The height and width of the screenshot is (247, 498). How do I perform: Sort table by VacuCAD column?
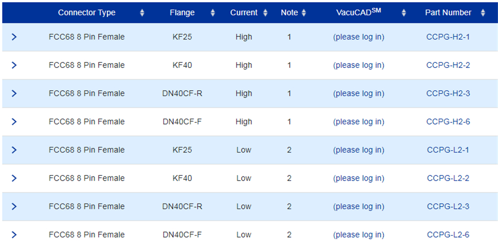coord(404,13)
